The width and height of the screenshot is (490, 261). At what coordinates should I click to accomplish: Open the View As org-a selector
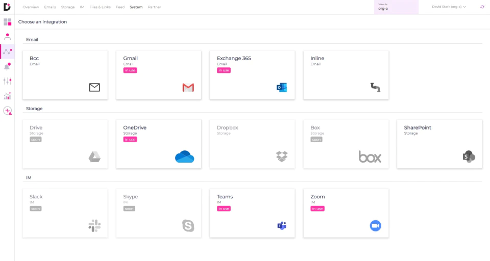pos(396,7)
